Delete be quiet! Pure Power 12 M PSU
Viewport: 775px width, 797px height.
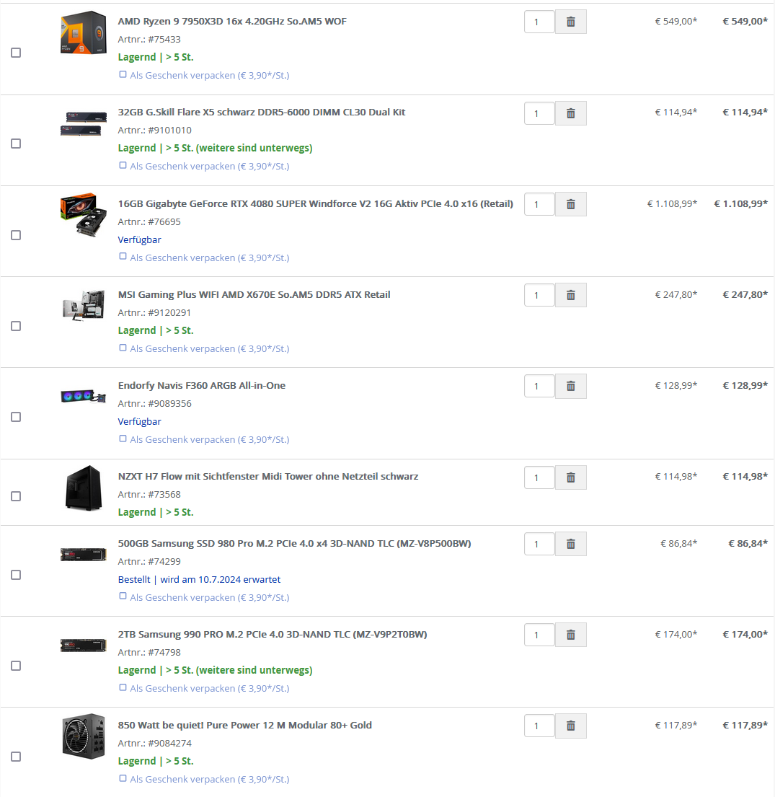coord(571,726)
